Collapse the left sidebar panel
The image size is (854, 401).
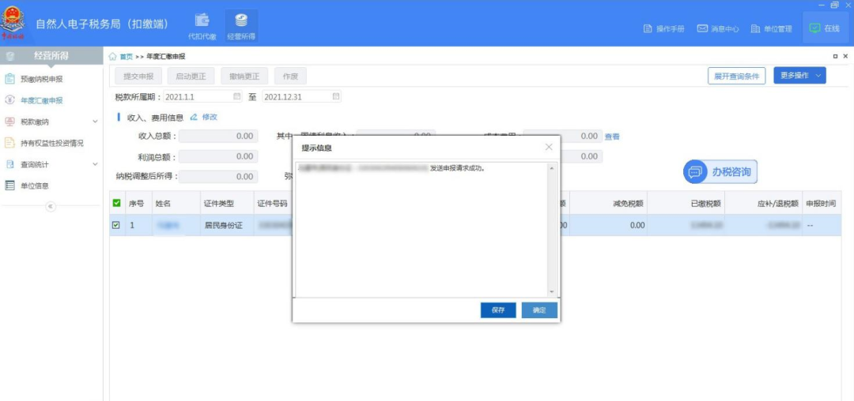(51, 207)
